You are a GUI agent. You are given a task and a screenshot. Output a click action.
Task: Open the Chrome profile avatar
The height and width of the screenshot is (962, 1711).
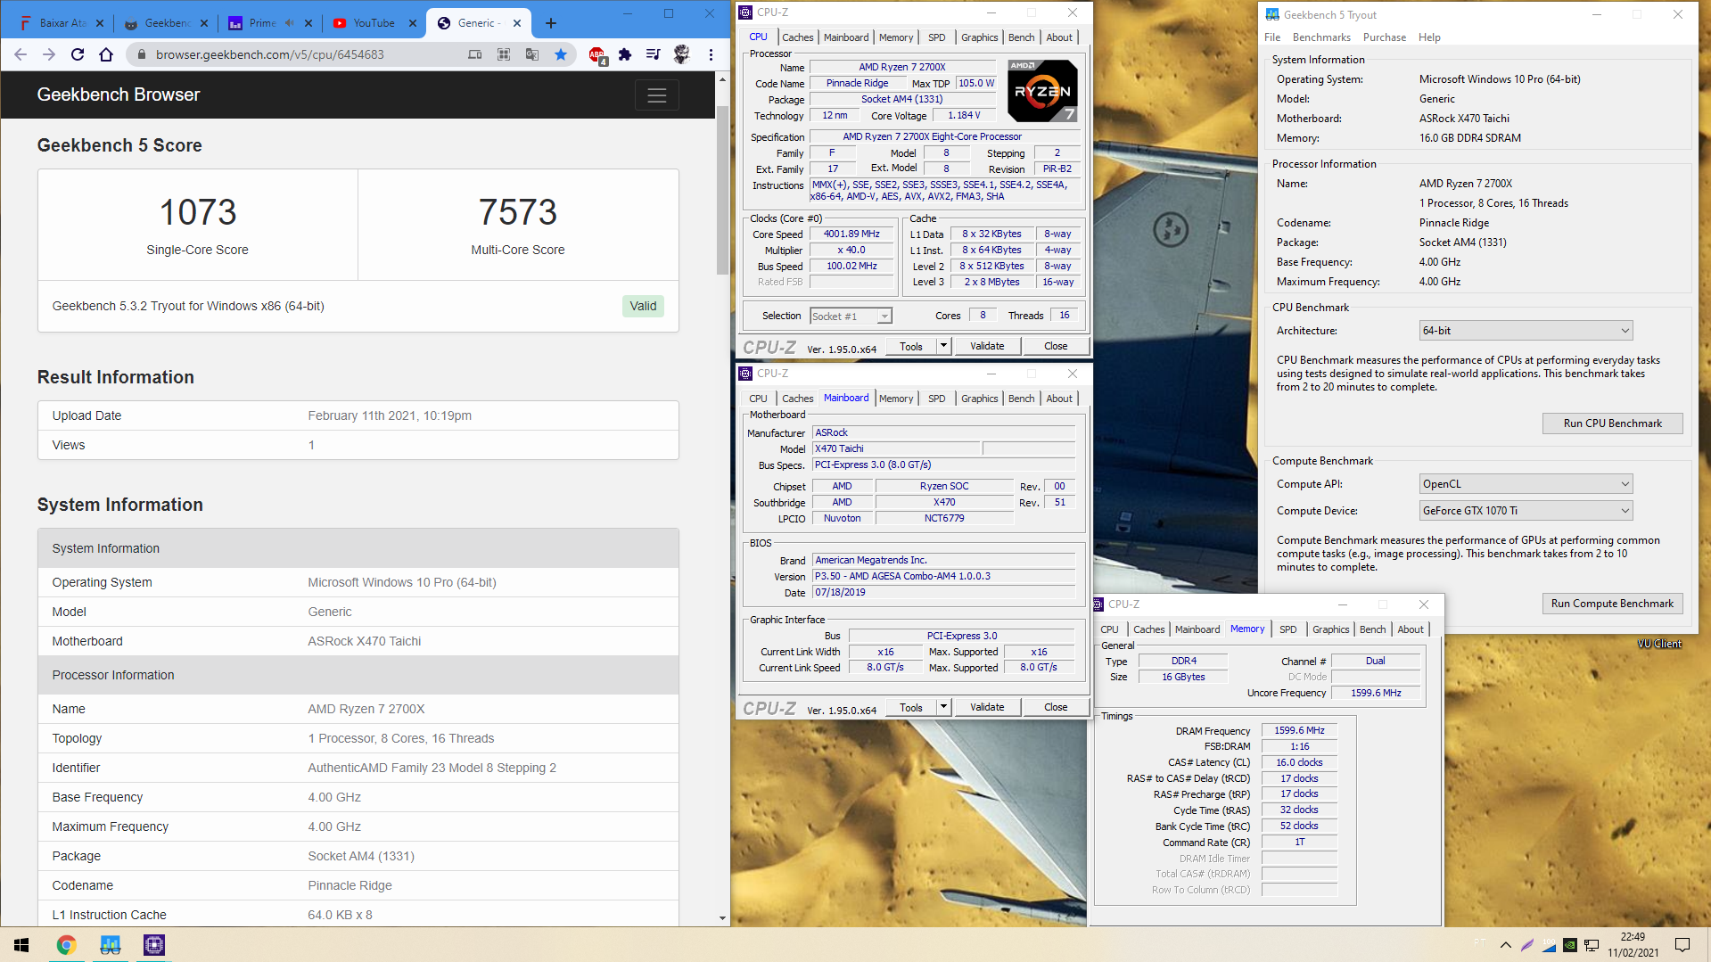pyautogui.click(x=681, y=54)
